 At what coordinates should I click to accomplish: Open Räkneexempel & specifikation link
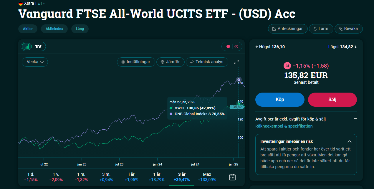click(284, 126)
